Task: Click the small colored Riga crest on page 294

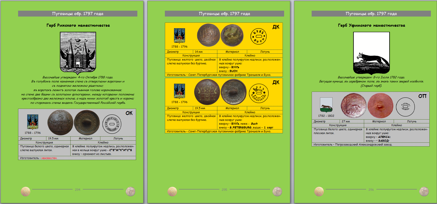Action: tap(33, 122)
